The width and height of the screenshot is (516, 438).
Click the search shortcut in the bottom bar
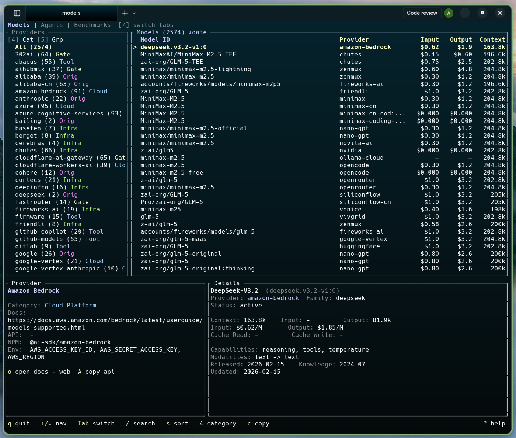[140, 423]
